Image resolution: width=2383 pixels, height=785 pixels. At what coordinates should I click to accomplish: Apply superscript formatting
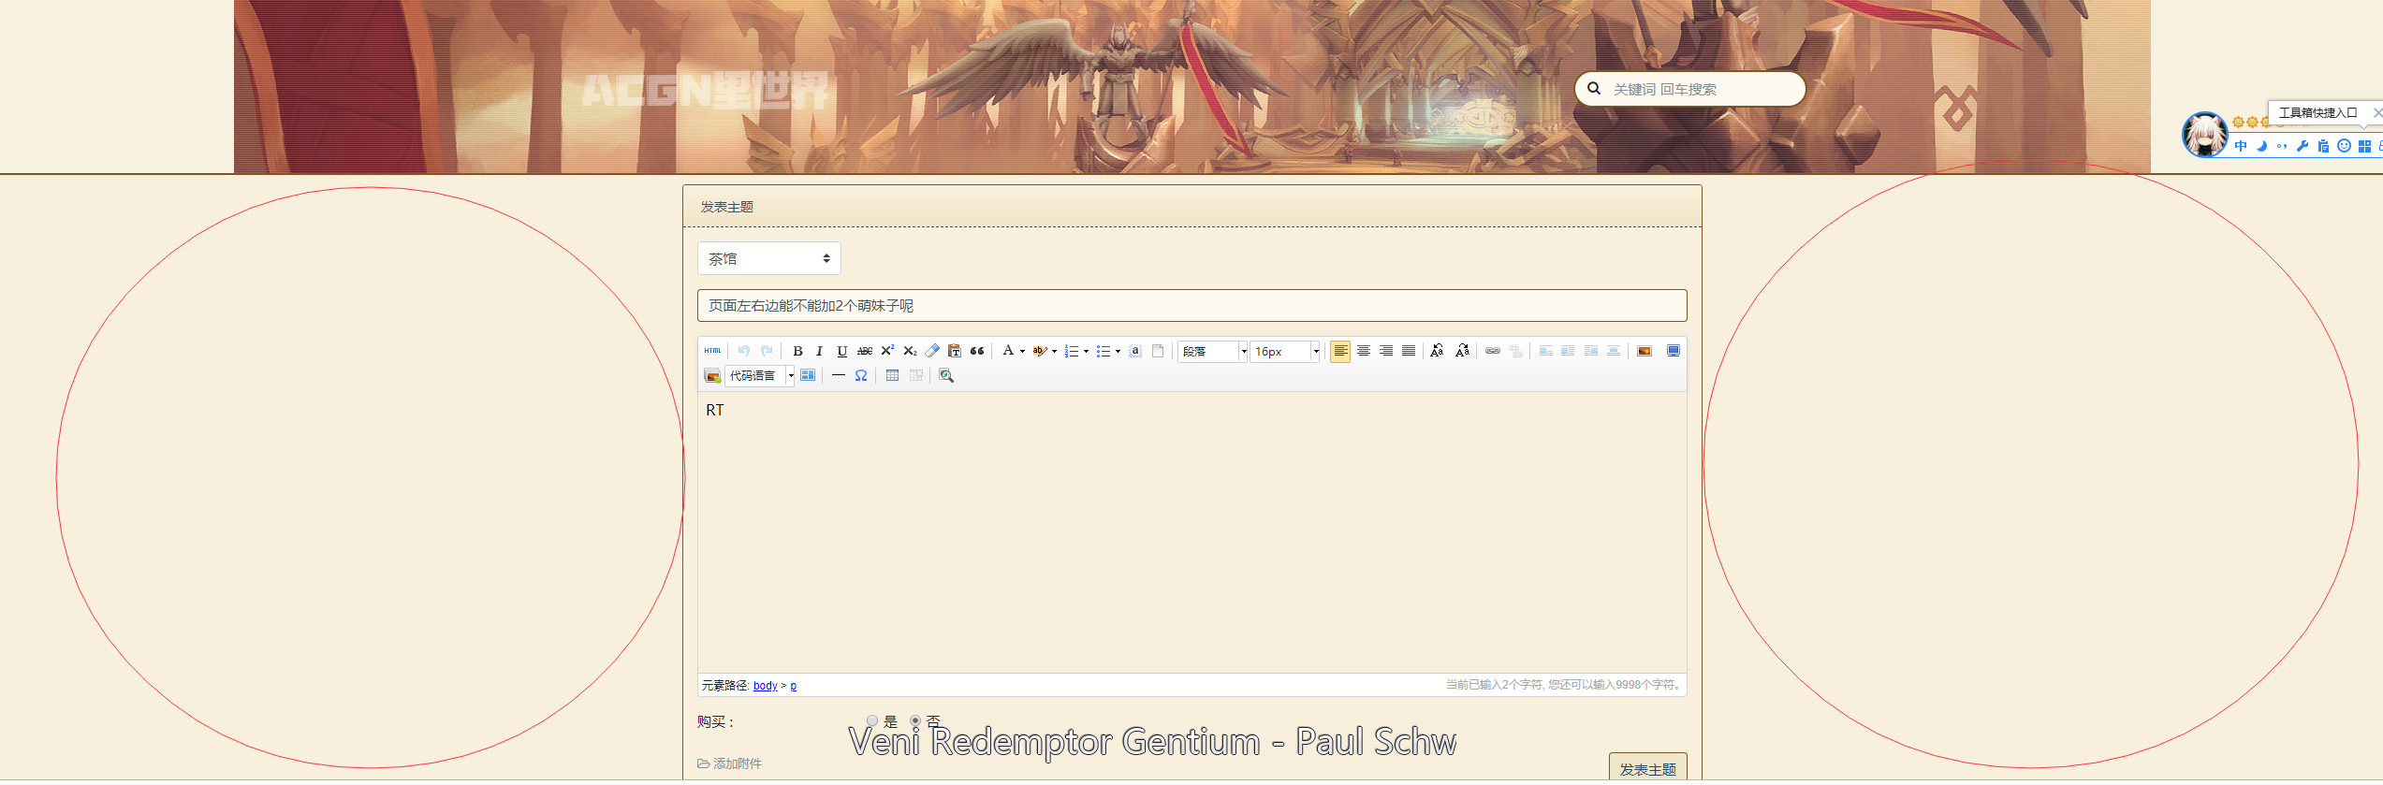pos(887,351)
